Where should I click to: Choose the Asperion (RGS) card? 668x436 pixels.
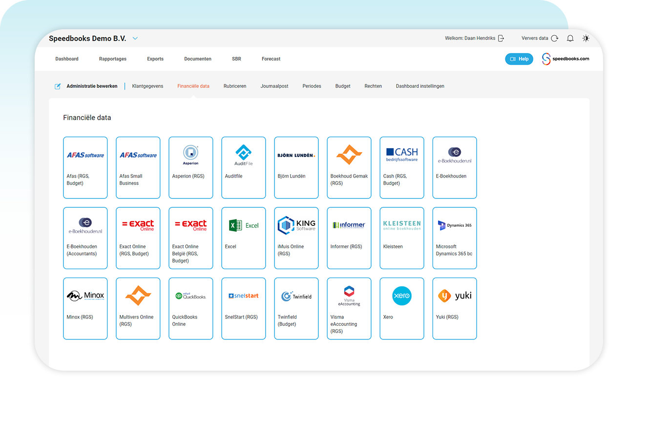pos(191,168)
